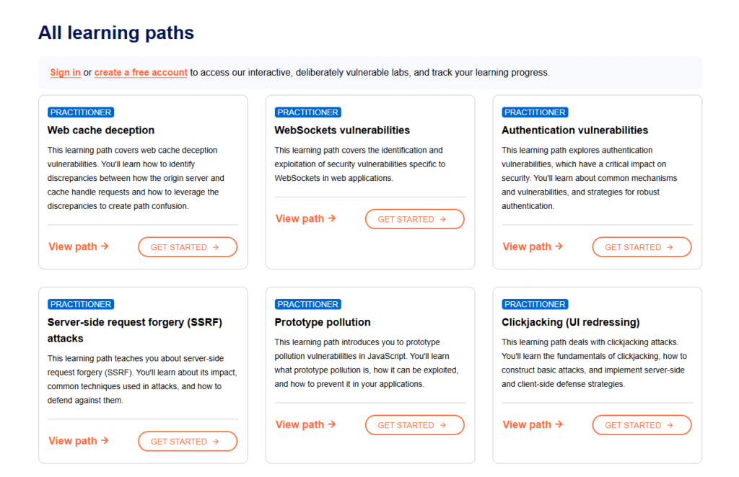Image resolution: width=739 pixels, height=477 pixels.
Task: Get started with Web cache deception
Action: pyautogui.click(x=188, y=247)
